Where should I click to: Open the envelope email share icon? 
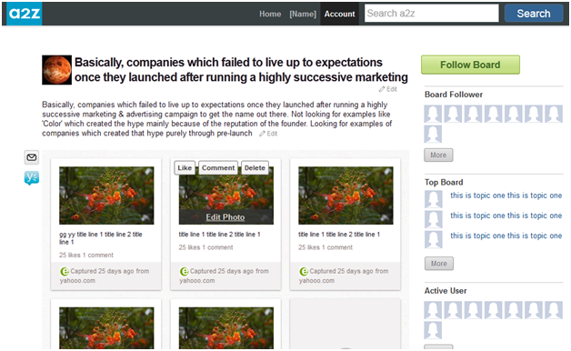tap(32, 157)
